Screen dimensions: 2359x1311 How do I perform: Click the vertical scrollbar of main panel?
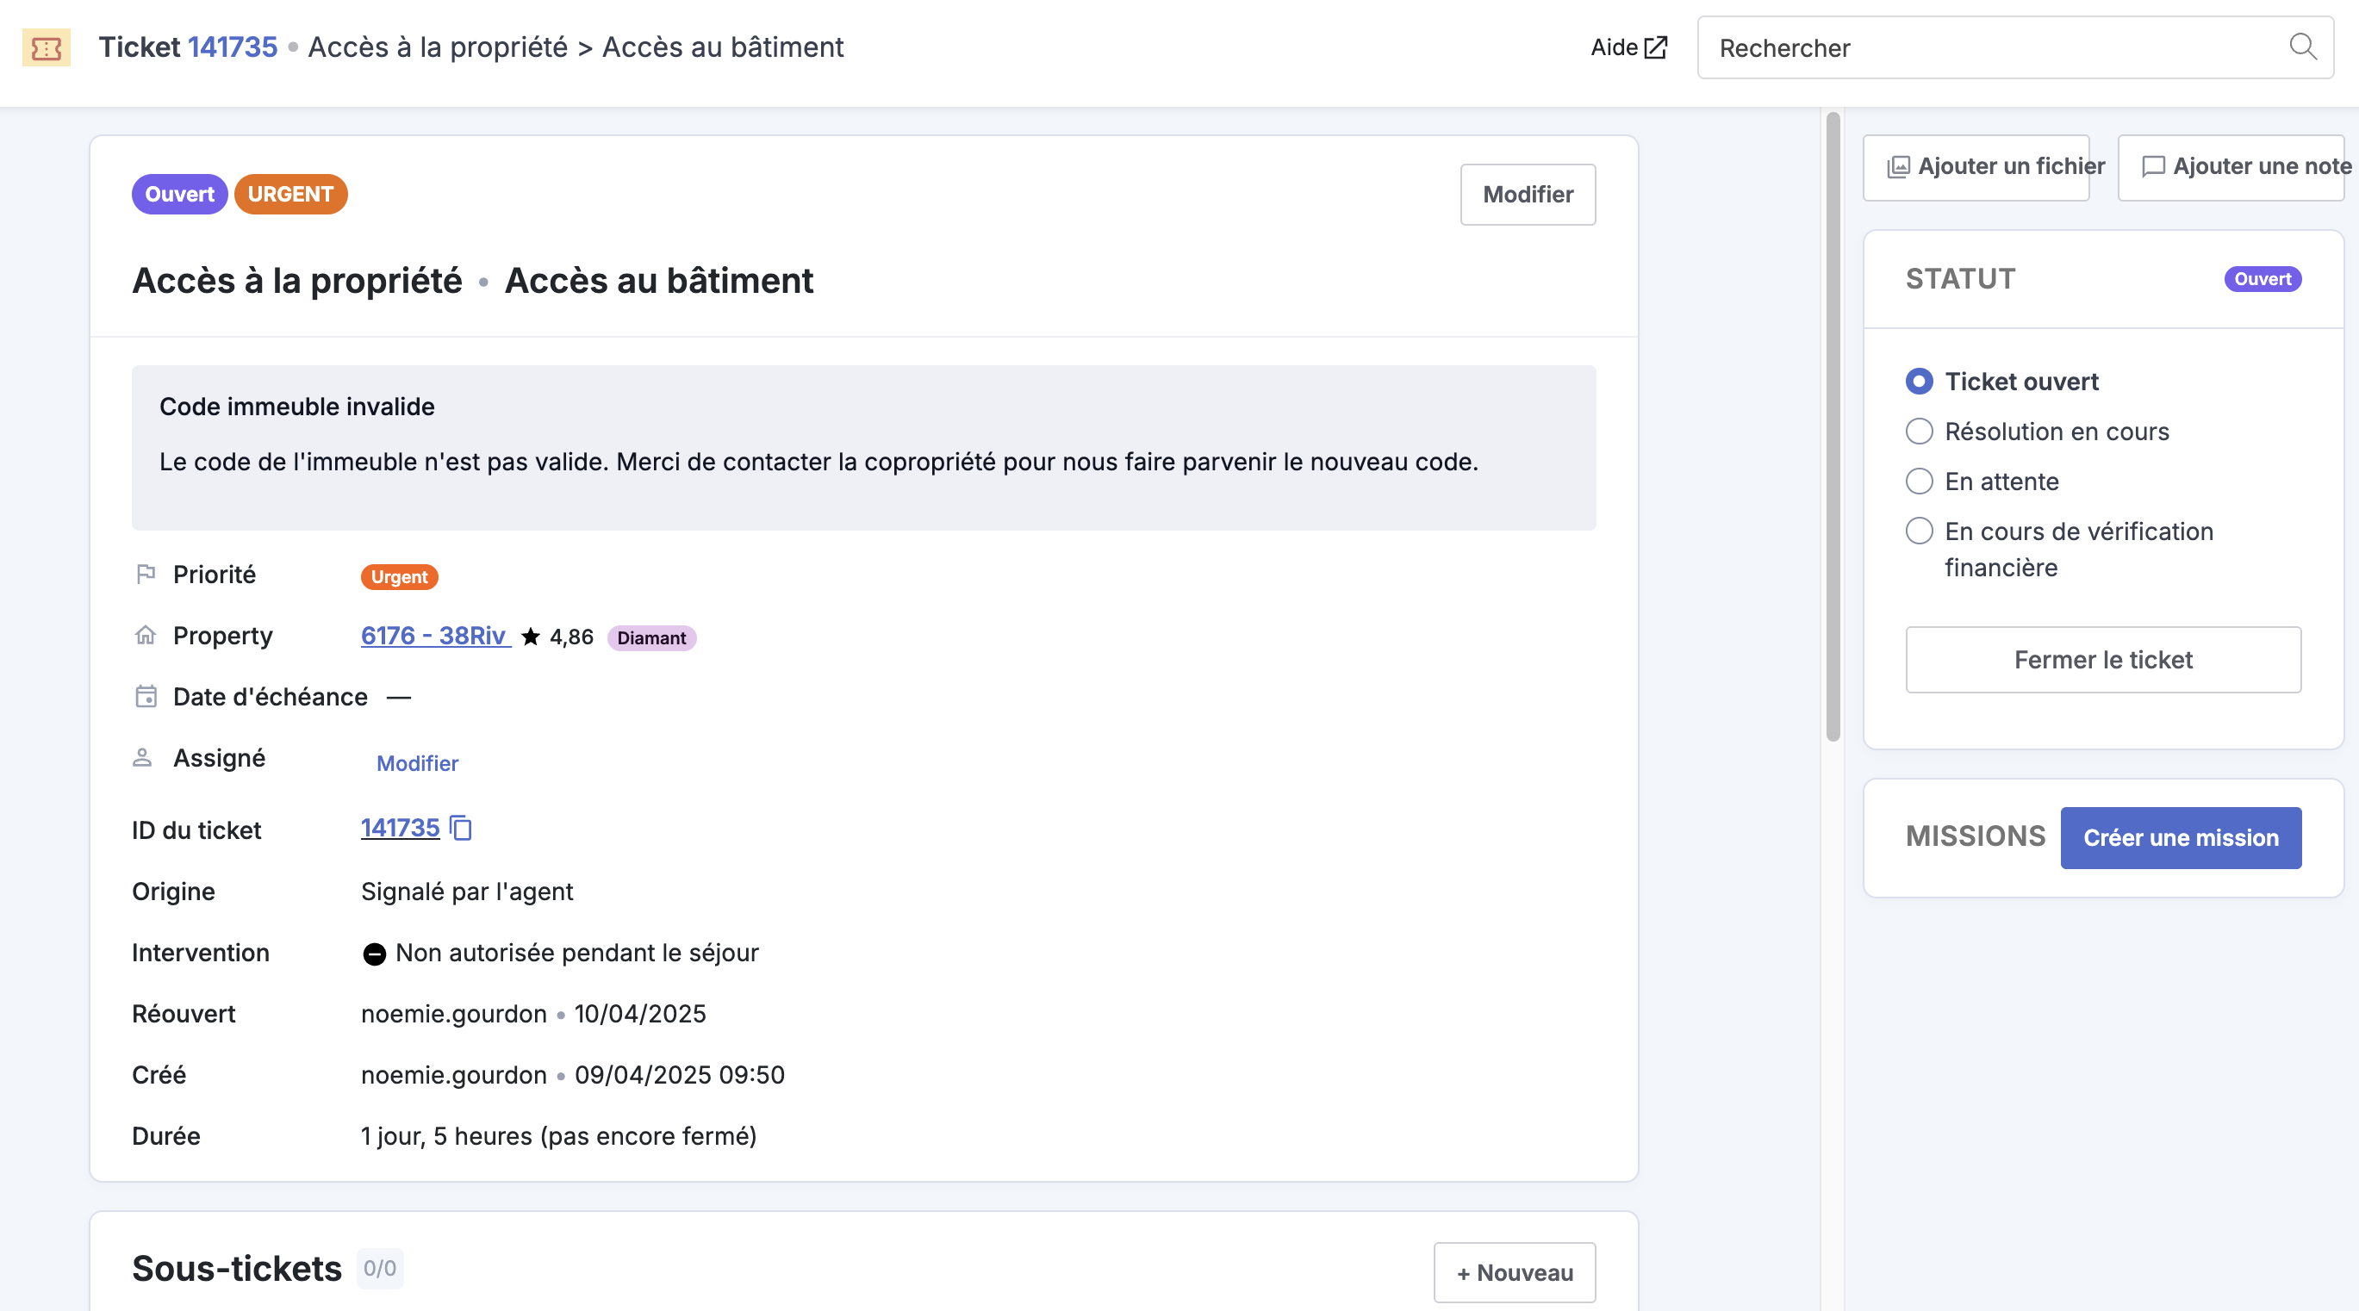tap(1833, 426)
